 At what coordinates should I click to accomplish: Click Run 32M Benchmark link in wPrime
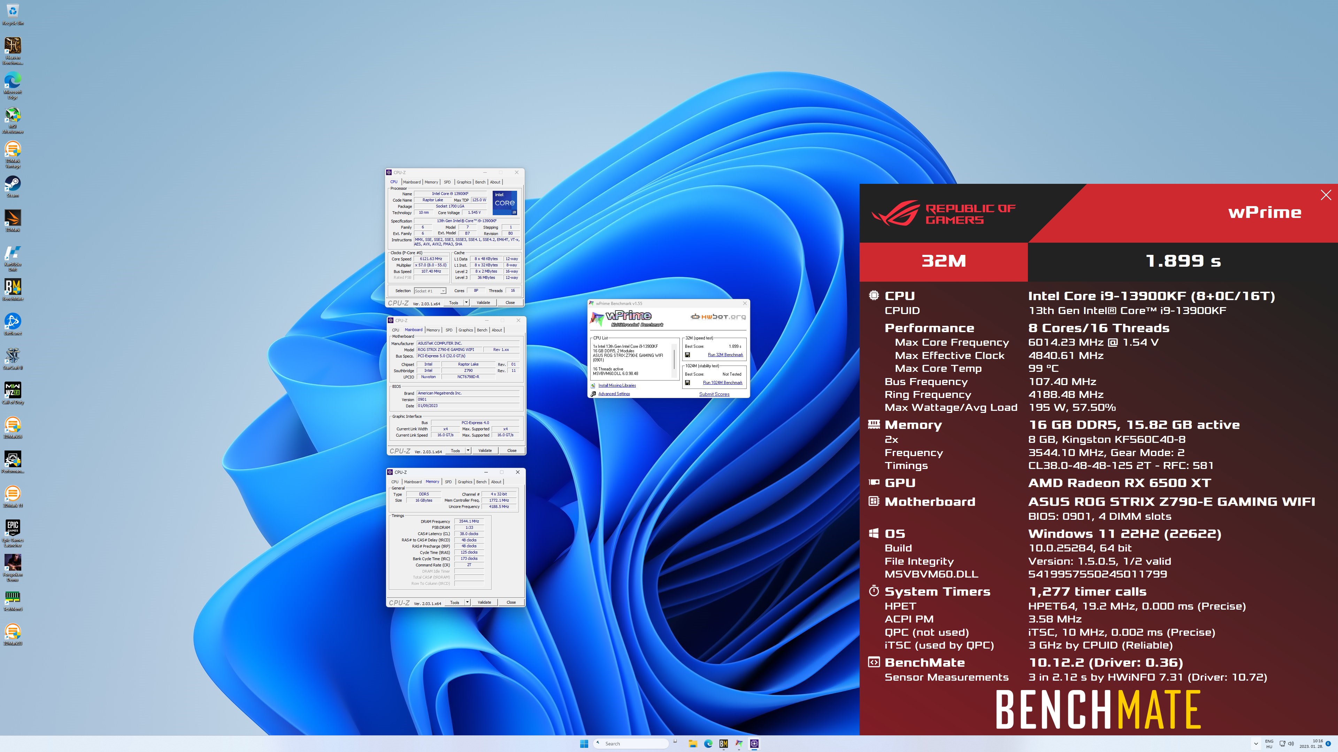pos(725,355)
